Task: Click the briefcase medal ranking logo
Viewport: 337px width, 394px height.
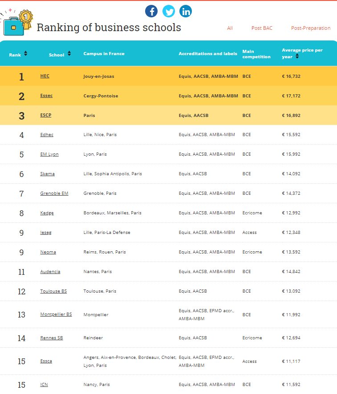Action: [16, 22]
